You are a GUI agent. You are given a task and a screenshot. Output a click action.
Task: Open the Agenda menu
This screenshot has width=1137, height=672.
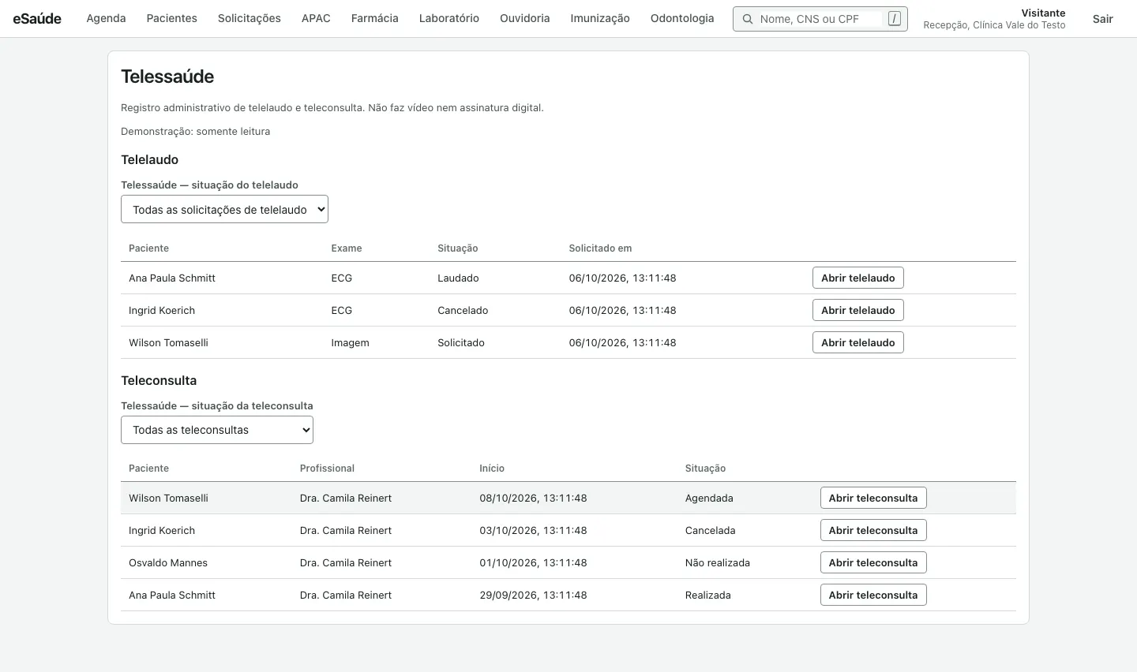tap(106, 19)
